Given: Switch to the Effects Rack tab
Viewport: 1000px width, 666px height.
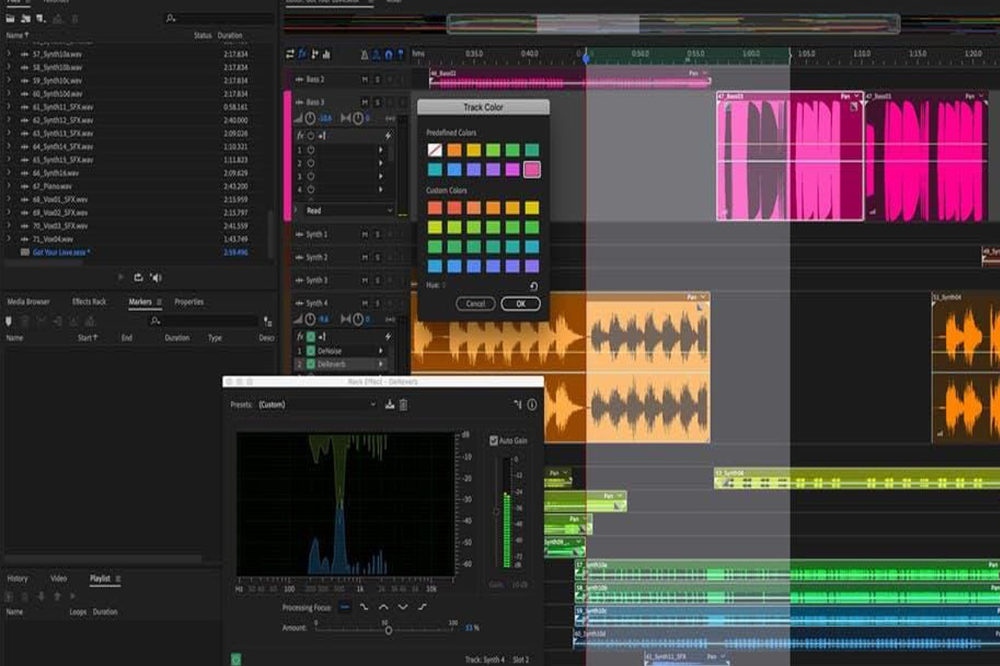Looking at the screenshot, I should click(x=89, y=302).
